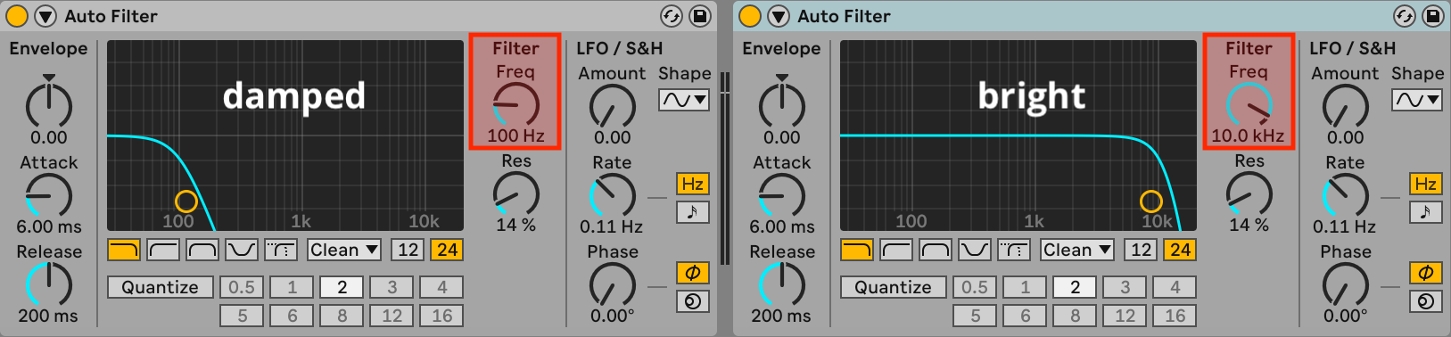Screen dimensions: 1451x337
Task: Click Release knob in right device
Action: pos(782,284)
